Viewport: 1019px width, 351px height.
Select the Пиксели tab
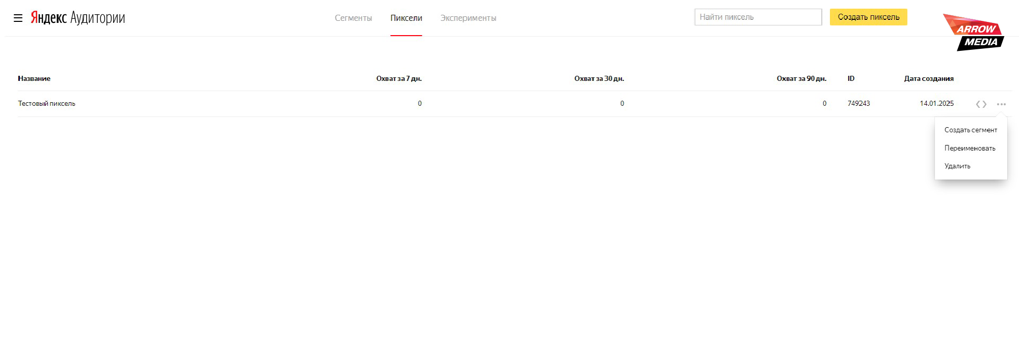406,18
